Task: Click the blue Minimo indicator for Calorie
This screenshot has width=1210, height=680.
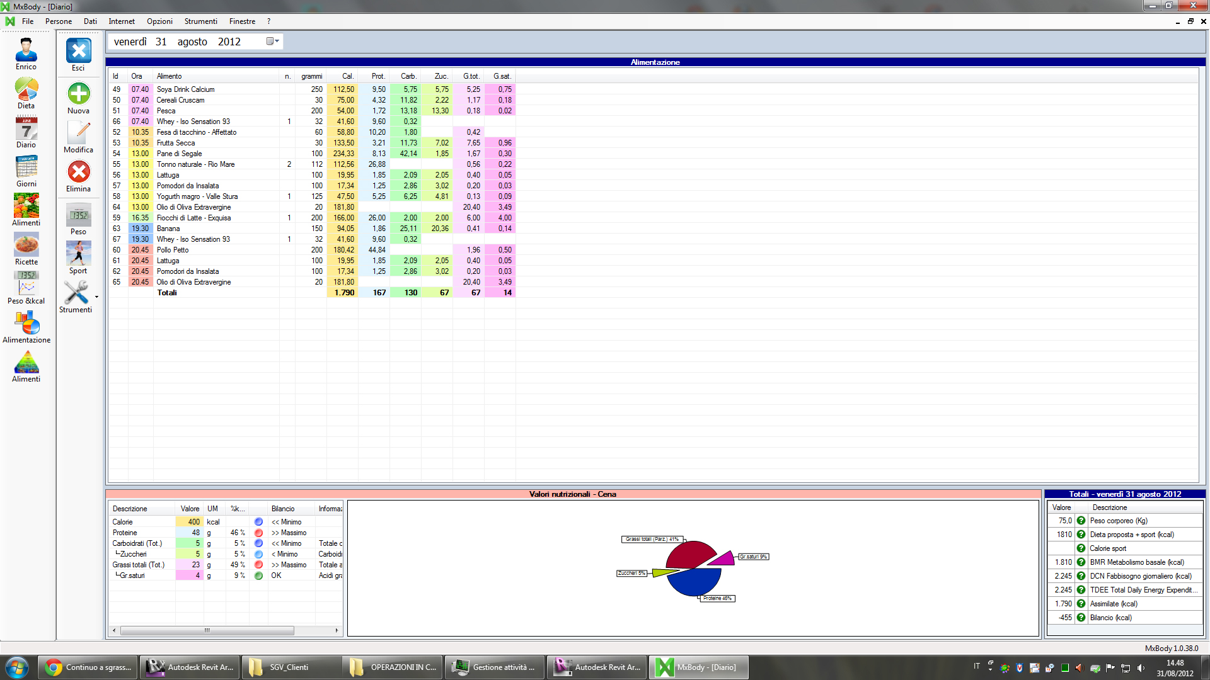Action: pos(258,522)
